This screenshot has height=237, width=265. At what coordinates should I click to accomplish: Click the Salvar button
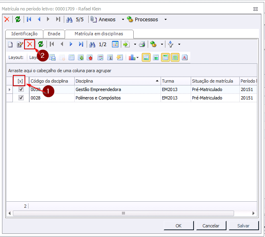(243, 226)
